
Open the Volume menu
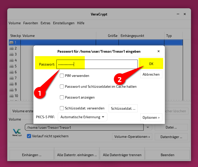click(14, 23)
